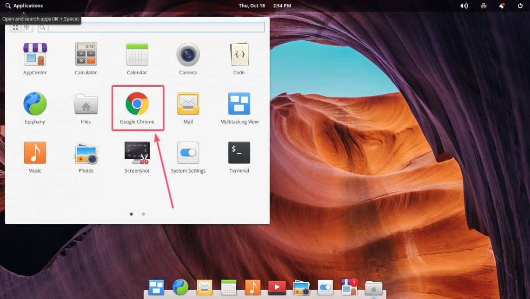Open Mail from the dock

coord(205,287)
